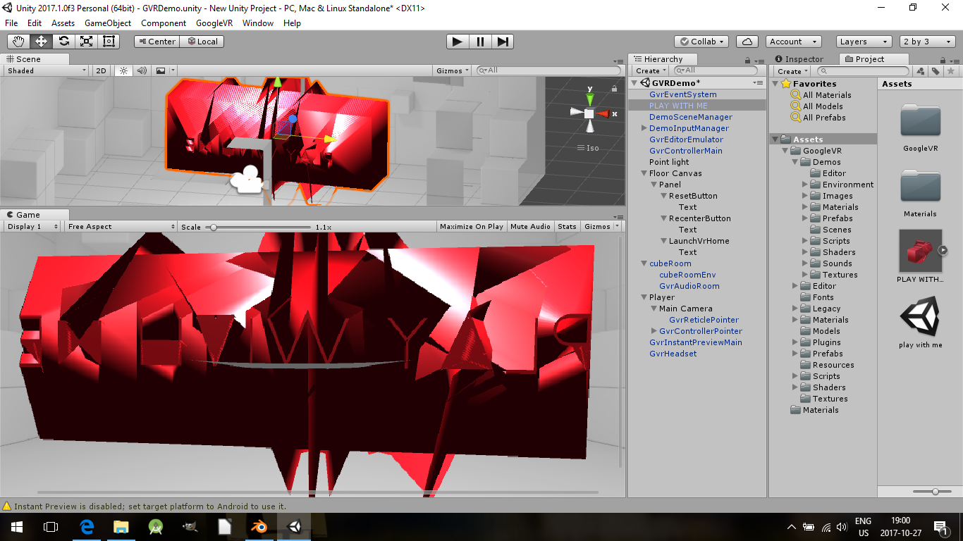This screenshot has height=541, width=963.
Task: Open 2 by 3 layout dropdown
Action: [926, 42]
